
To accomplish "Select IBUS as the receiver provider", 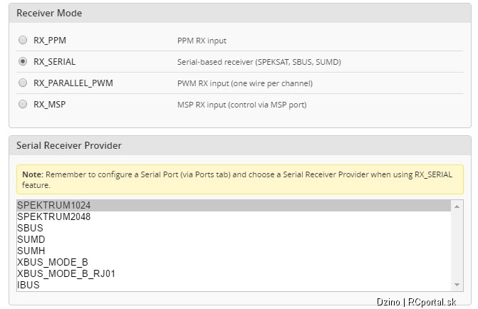I will pyautogui.click(x=234, y=285).
